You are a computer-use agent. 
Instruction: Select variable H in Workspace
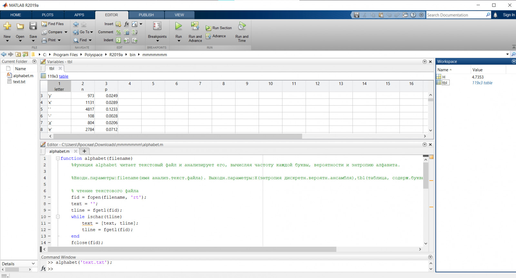click(444, 77)
